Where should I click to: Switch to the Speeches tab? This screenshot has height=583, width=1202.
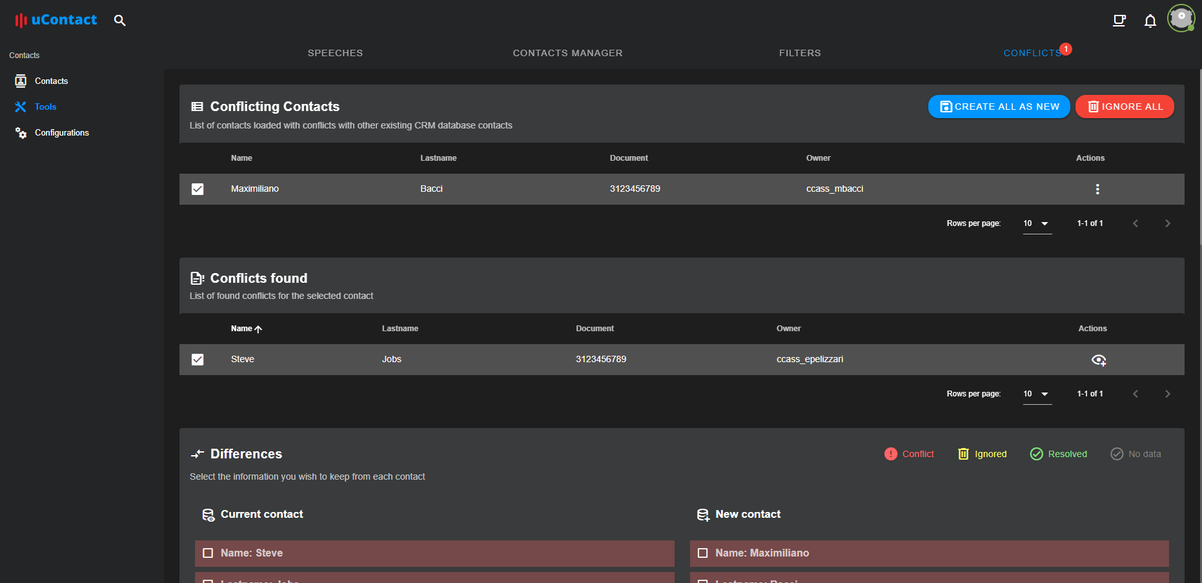(335, 53)
